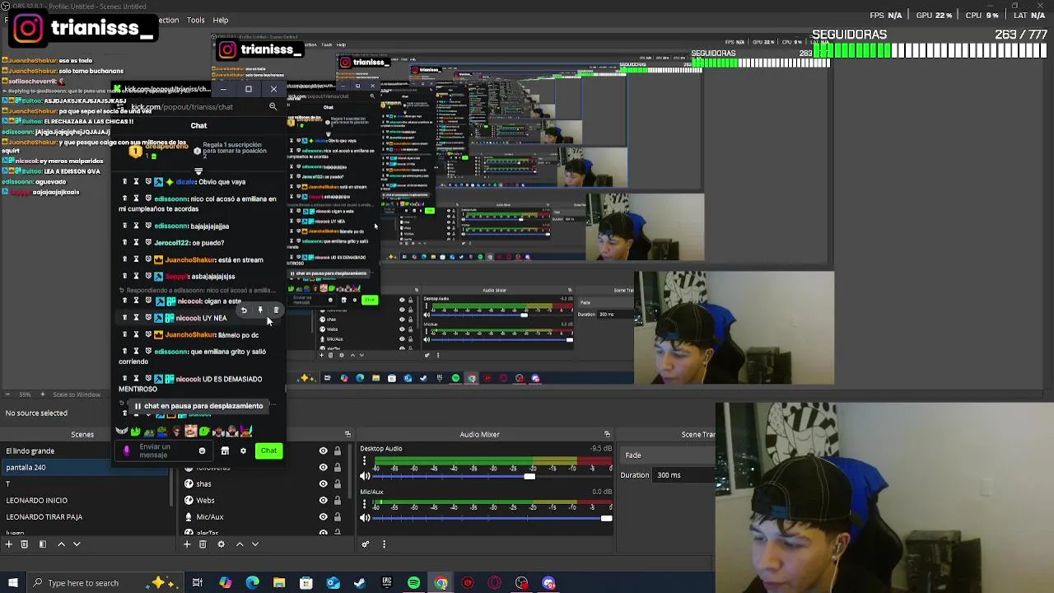Click the shield icon beside 'bajajajajajjaa' message
Image resolution: width=1054 pixels, height=593 pixels.
(x=148, y=226)
